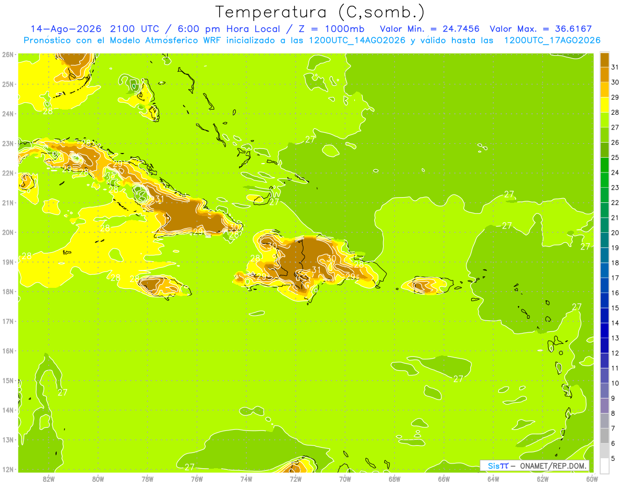
Task: Click the dark blue legend swatch between 12 and 13
Action: click(604, 345)
